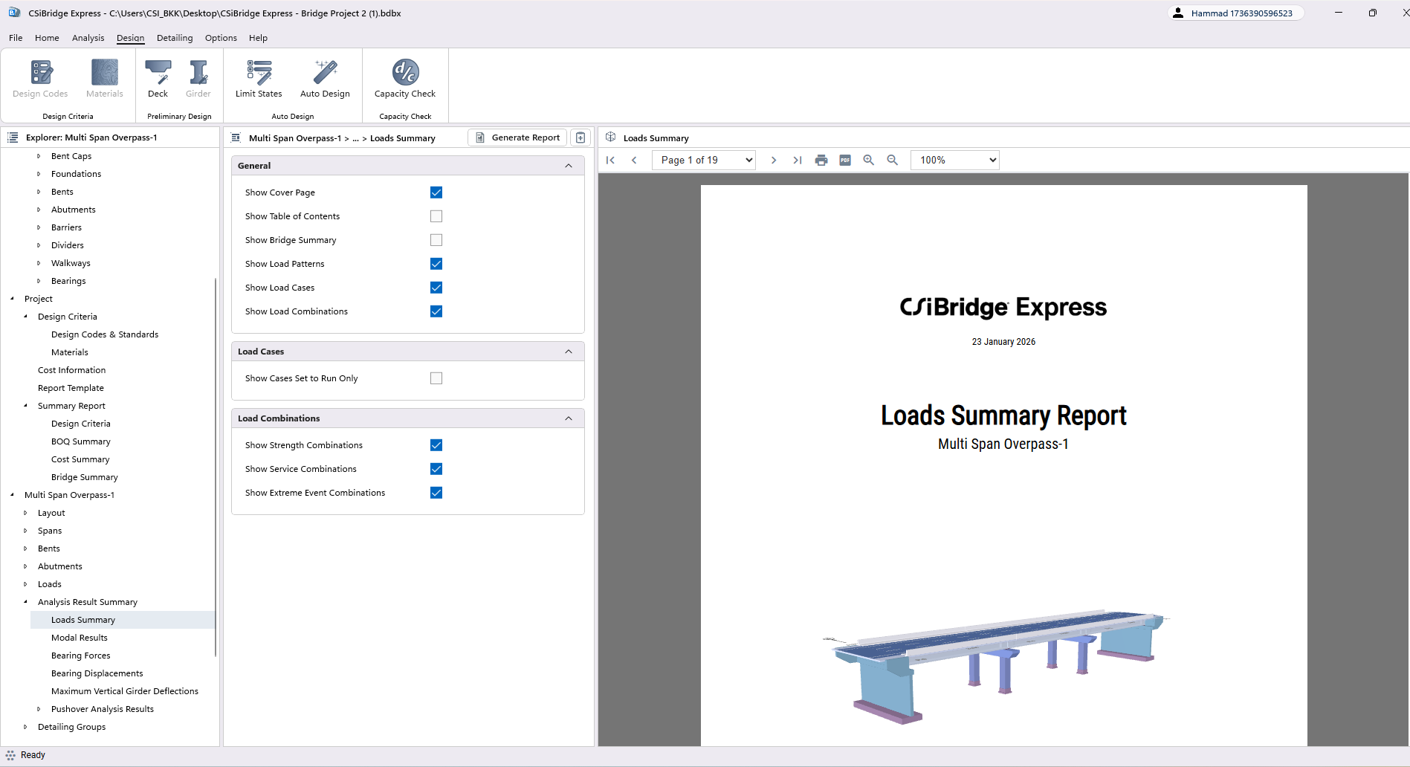Export the report as PDF
This screenshot has height=767, width=1410.
pos(844,160)
